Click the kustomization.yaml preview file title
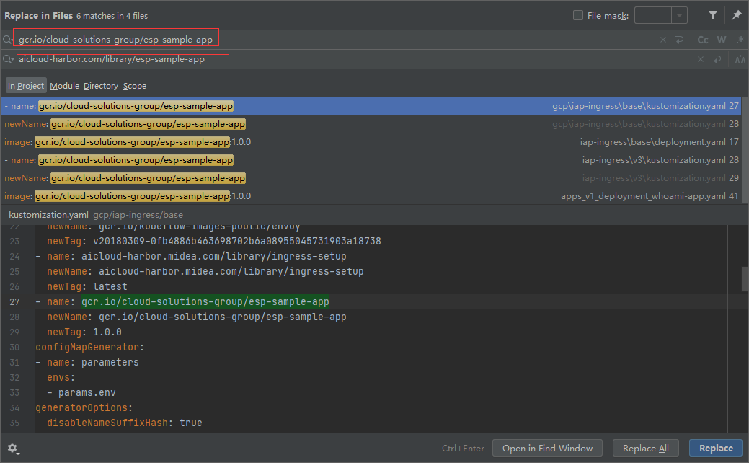749x463 pixels. 49,215
